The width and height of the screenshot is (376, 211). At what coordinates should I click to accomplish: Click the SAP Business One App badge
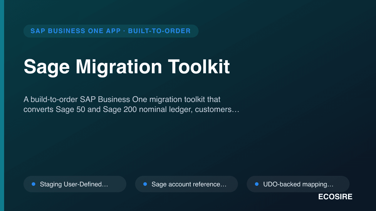click(111, 31)
